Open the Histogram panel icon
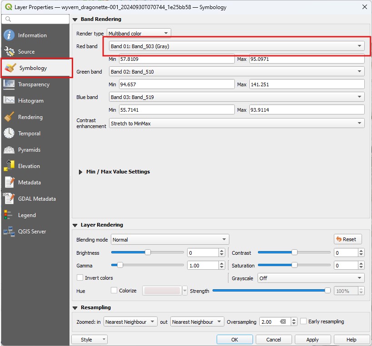 [x=9, y=101]
